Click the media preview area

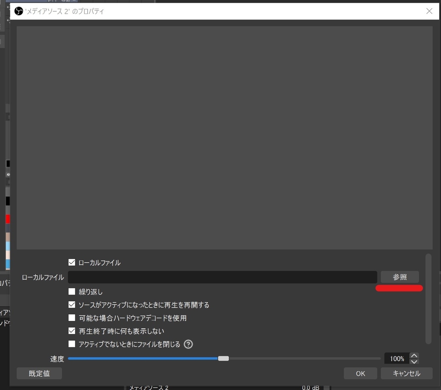[225, 138]
